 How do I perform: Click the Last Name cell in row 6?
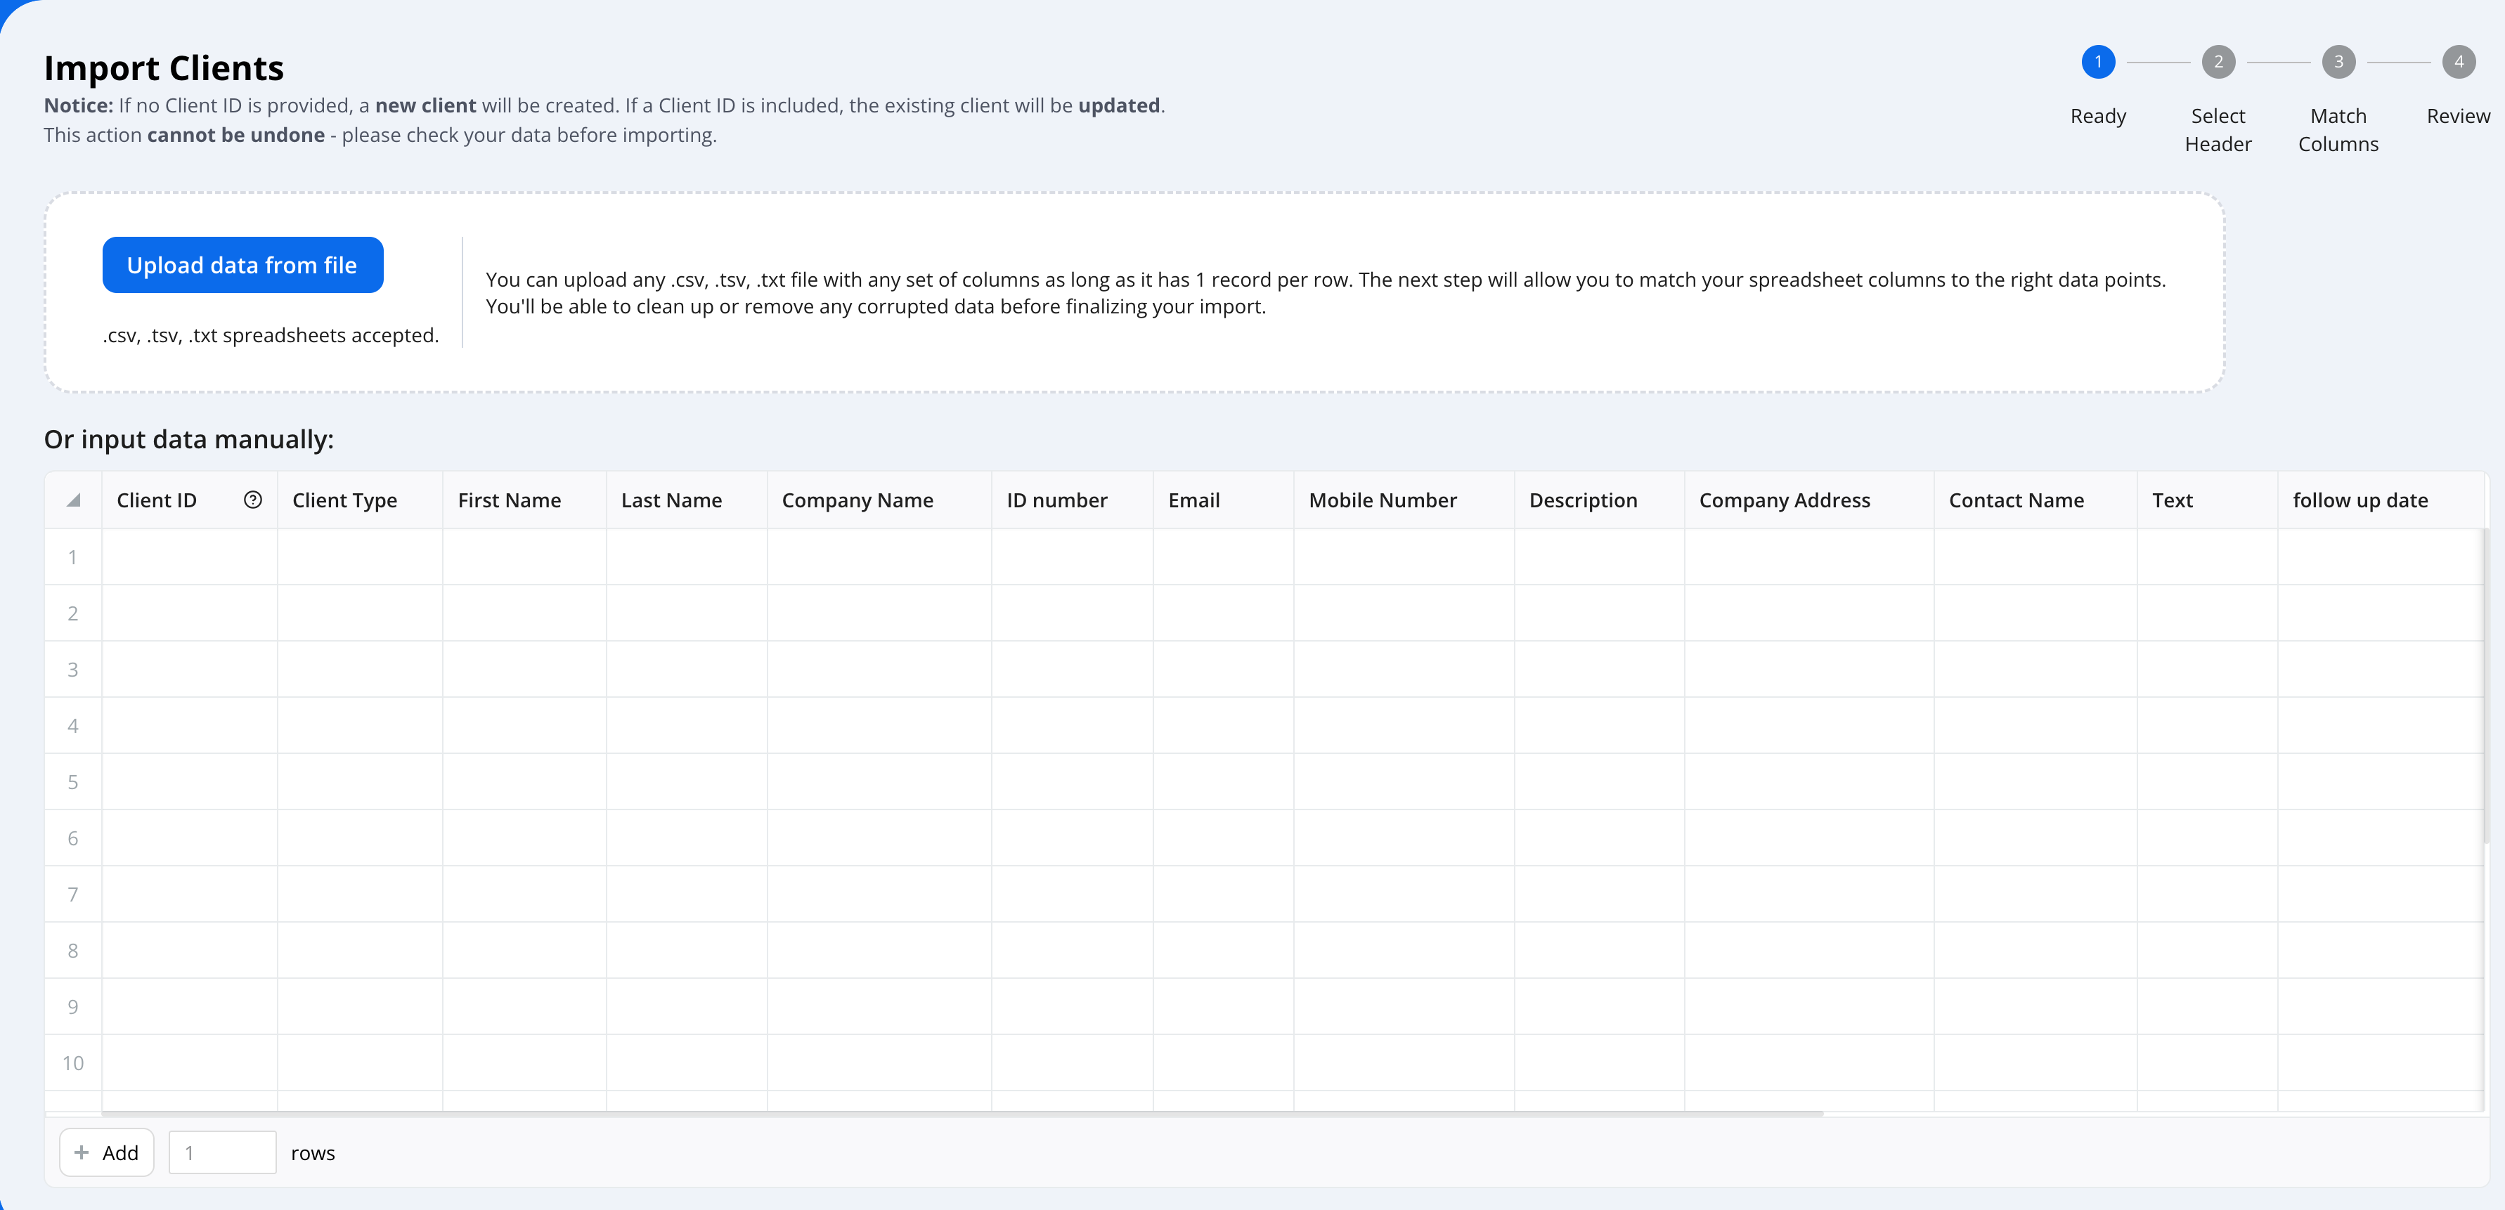(x=687, y=839)
